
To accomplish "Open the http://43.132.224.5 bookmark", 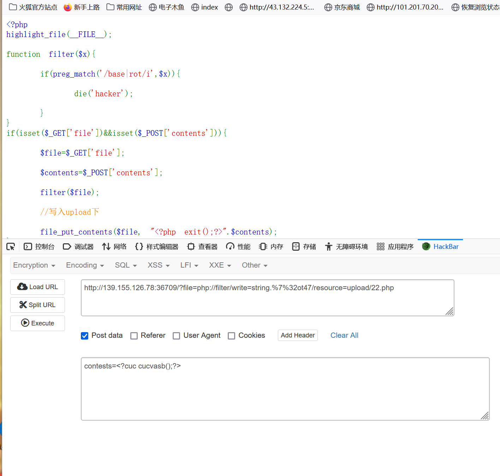I will (276, 7).
